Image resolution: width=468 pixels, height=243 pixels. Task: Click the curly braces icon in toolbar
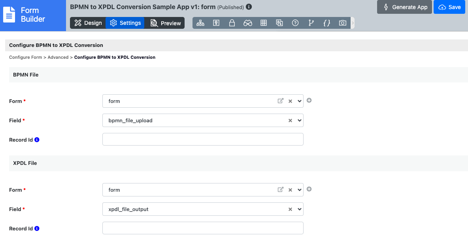(x=327, y=23)
